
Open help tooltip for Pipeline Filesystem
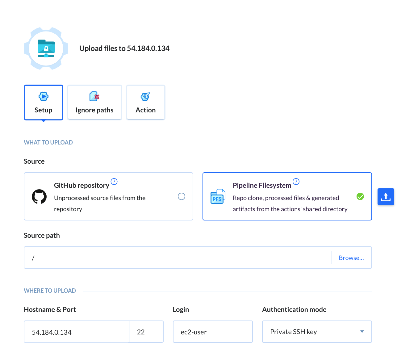pyautogui.click(x=296, y=182)
